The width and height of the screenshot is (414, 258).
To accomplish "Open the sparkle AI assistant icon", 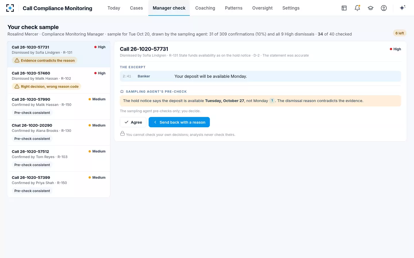I will coord(402,8).
